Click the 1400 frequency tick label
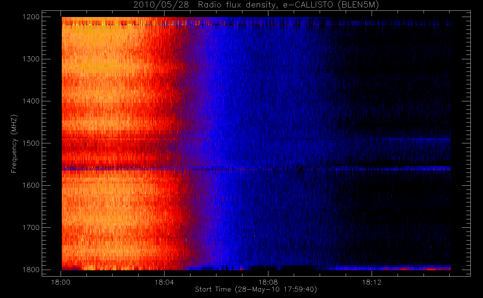The width and height of the screenshot is (483, 298). [x=31, y=101]
